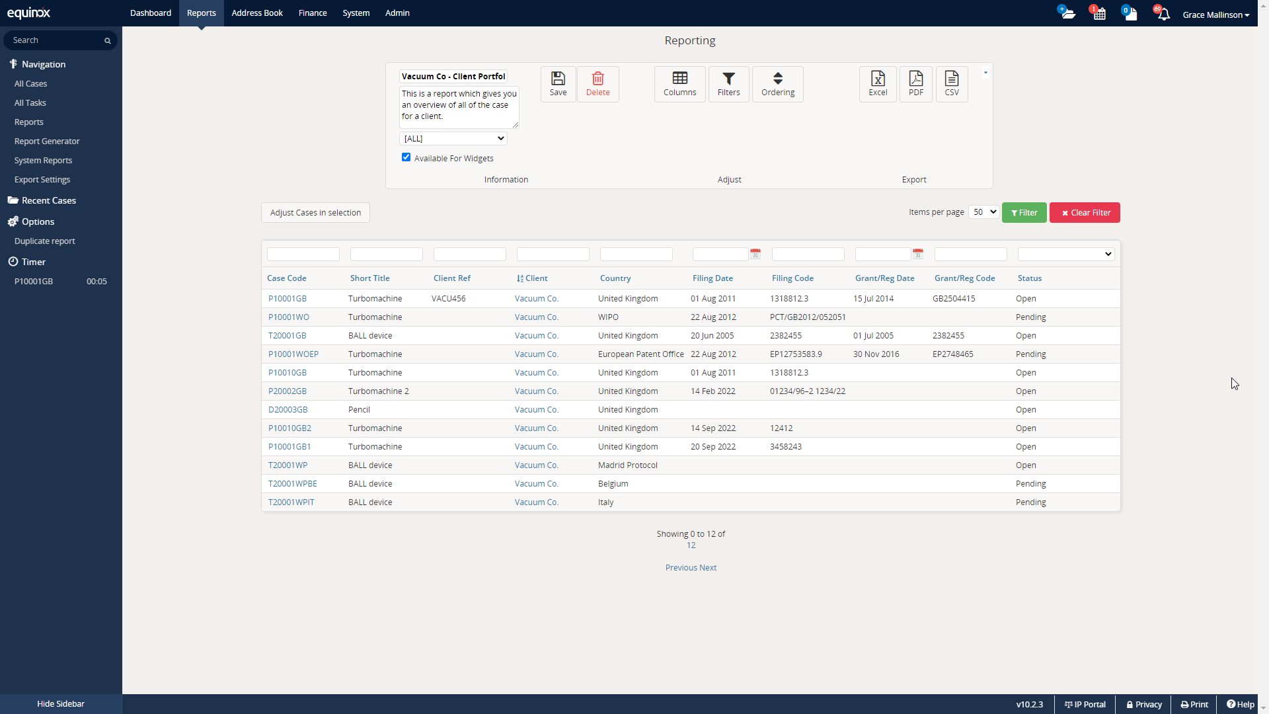
Task: Export the report as PDF
Action: click(915, 84)
